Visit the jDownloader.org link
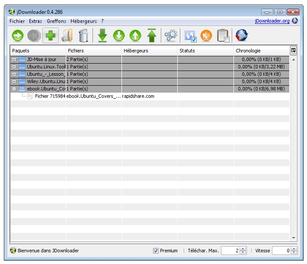 coord(272,21)
